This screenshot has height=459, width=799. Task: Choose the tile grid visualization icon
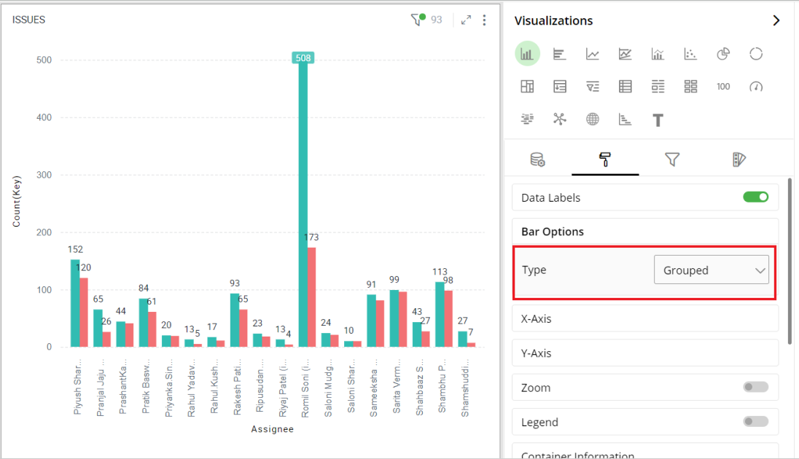(690, 87)
